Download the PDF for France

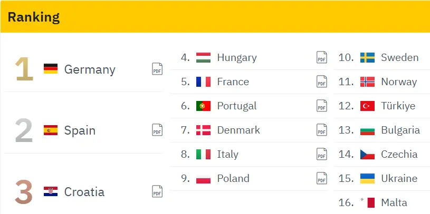(x=322, y=81)
